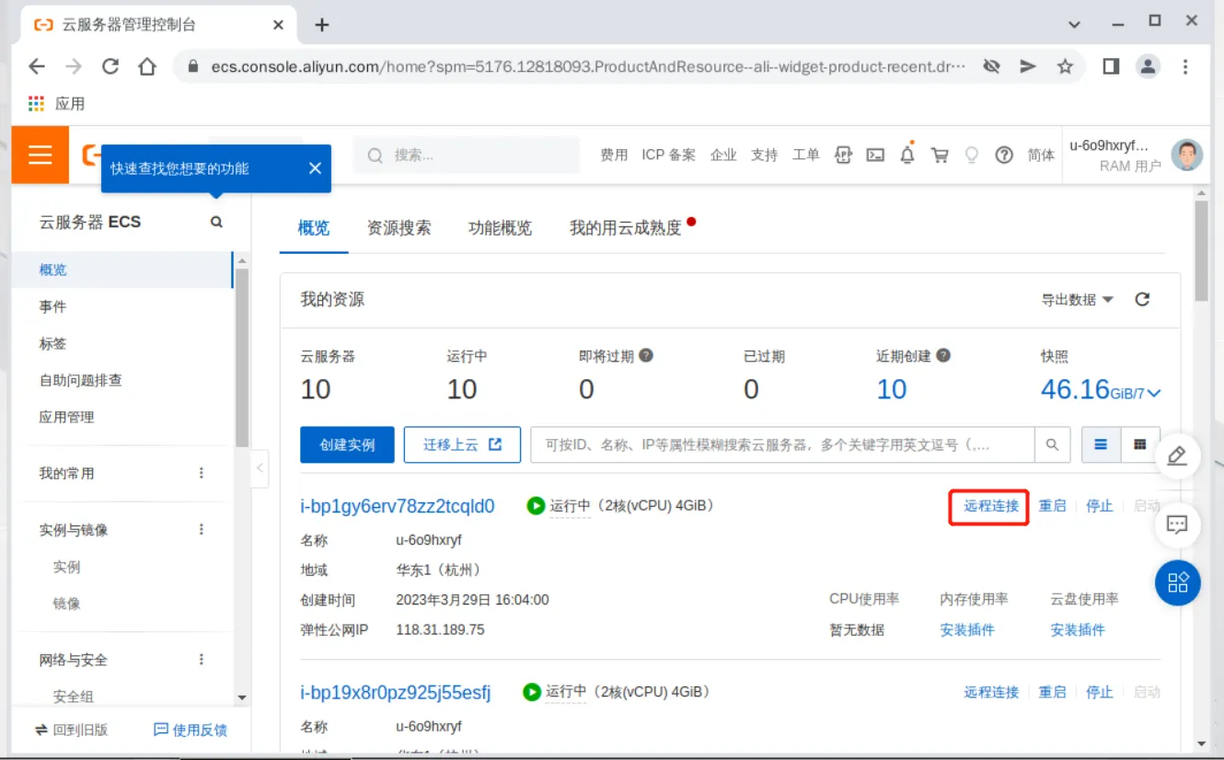This screenshot has height=760, width=1224.
Task: Switch to list view layout
Action: pos(1101,444)
